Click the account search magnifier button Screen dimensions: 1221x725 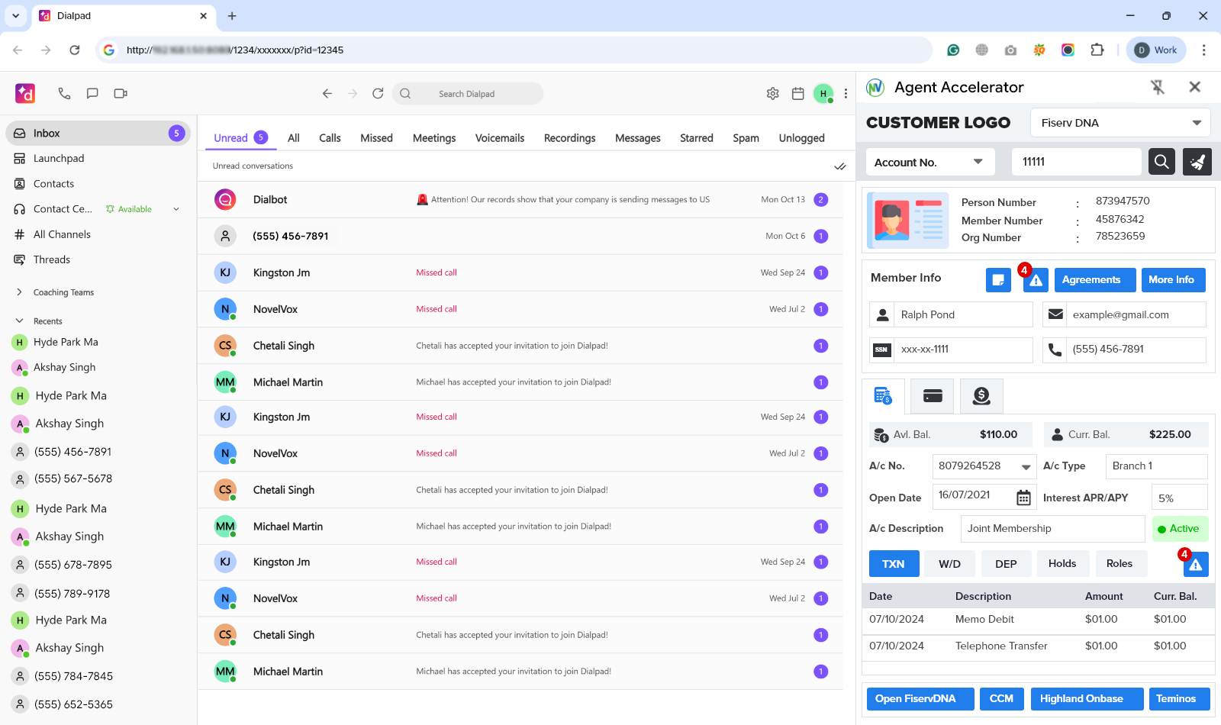click(x=1161, y=162)
